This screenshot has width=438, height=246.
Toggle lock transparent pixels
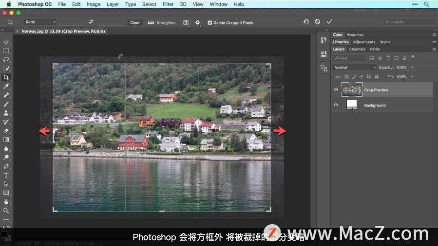pyautogui.click(x=346, y=77)
